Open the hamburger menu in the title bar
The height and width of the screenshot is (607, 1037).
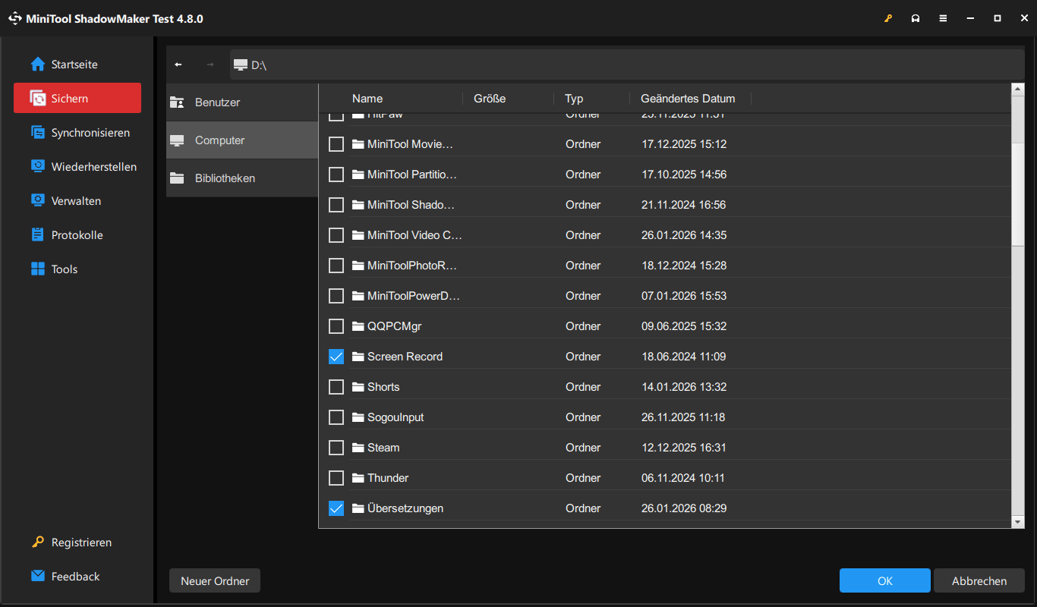943,17
